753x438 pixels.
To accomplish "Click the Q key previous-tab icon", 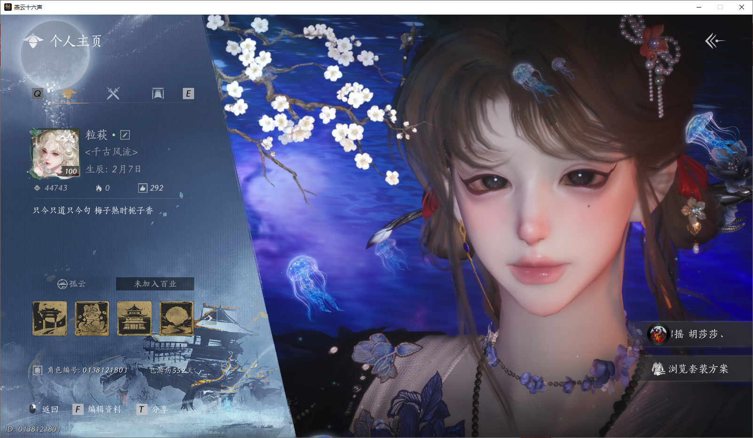I will [x=38, y=94].
